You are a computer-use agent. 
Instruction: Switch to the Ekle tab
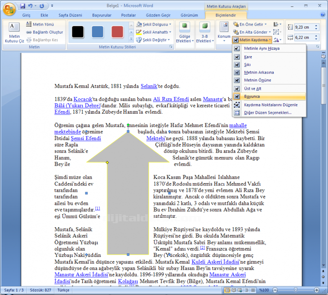pos(44,15)
